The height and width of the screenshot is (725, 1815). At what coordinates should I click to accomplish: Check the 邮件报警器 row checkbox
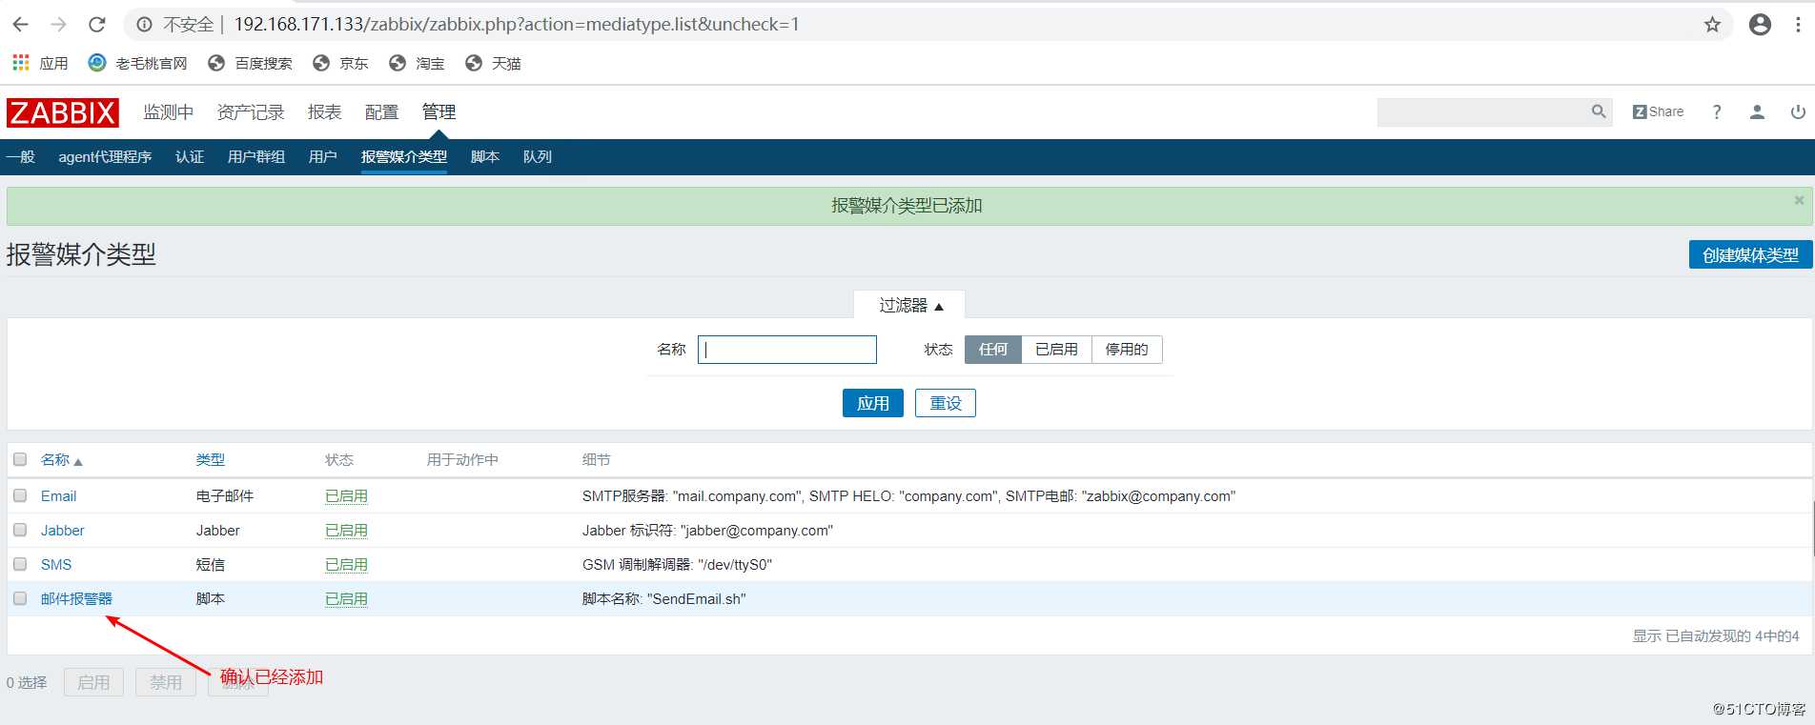click(20, 598)
